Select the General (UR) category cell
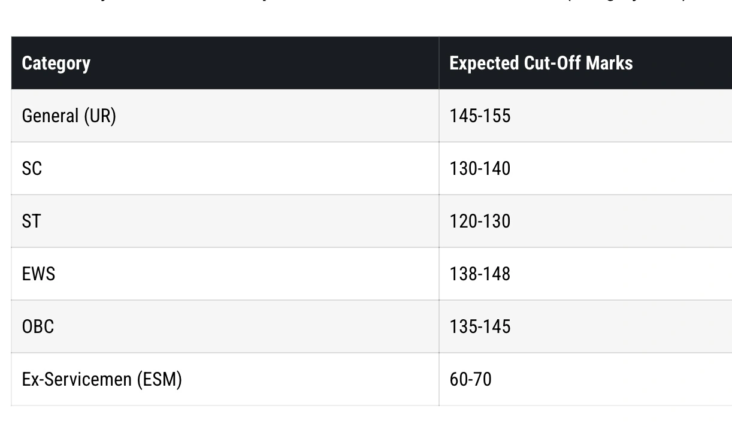 (68, 116)
